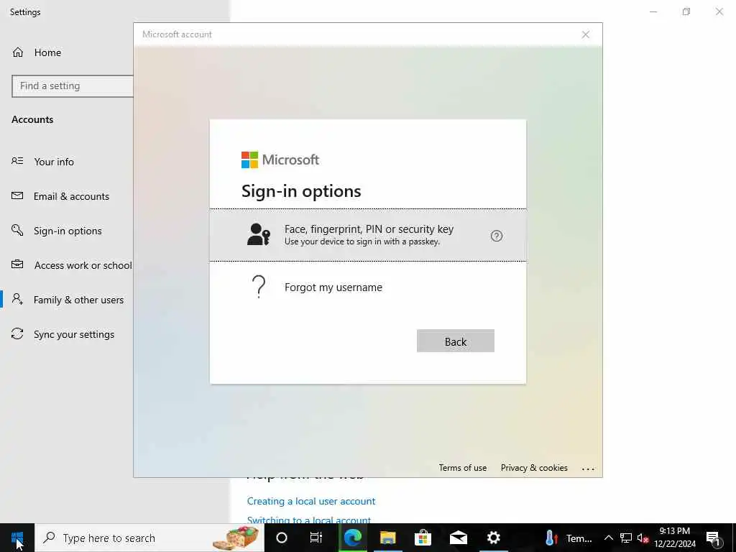Choose Face, fingerprint, PIN or security key
736x552 pixels.
(x=368, y=235)
